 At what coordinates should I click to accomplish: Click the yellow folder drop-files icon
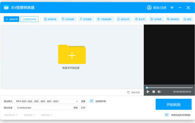[72, 54]
